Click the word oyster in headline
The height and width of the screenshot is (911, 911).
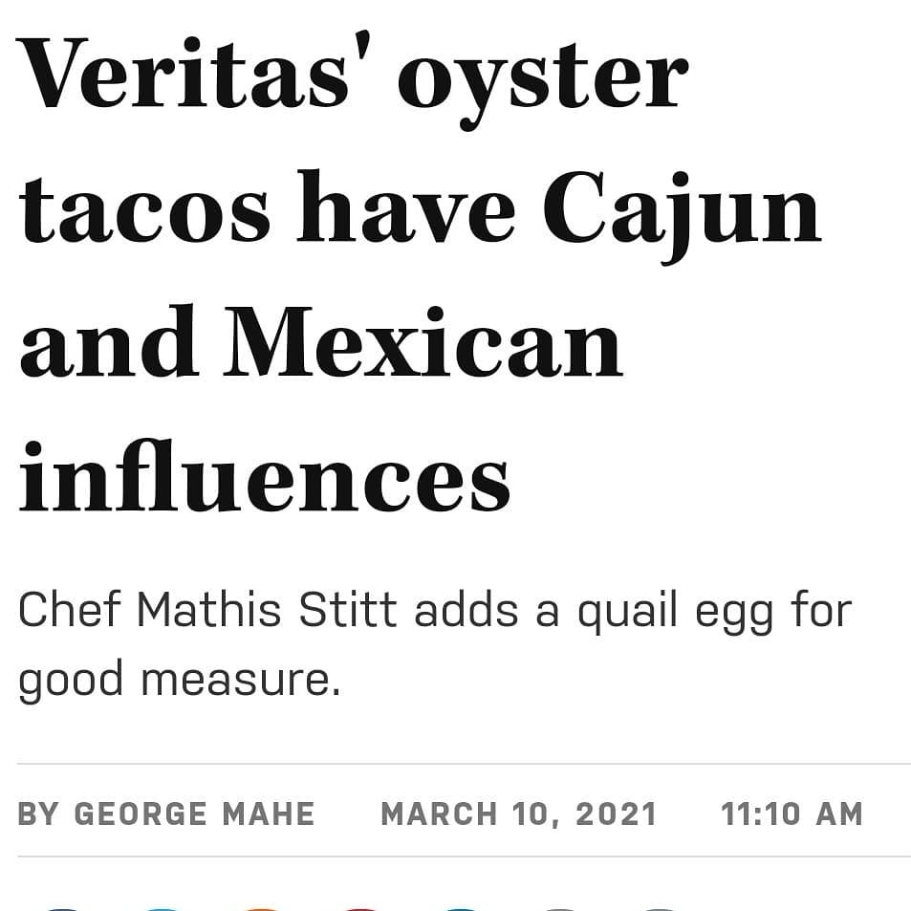click(x=542, y=78)
